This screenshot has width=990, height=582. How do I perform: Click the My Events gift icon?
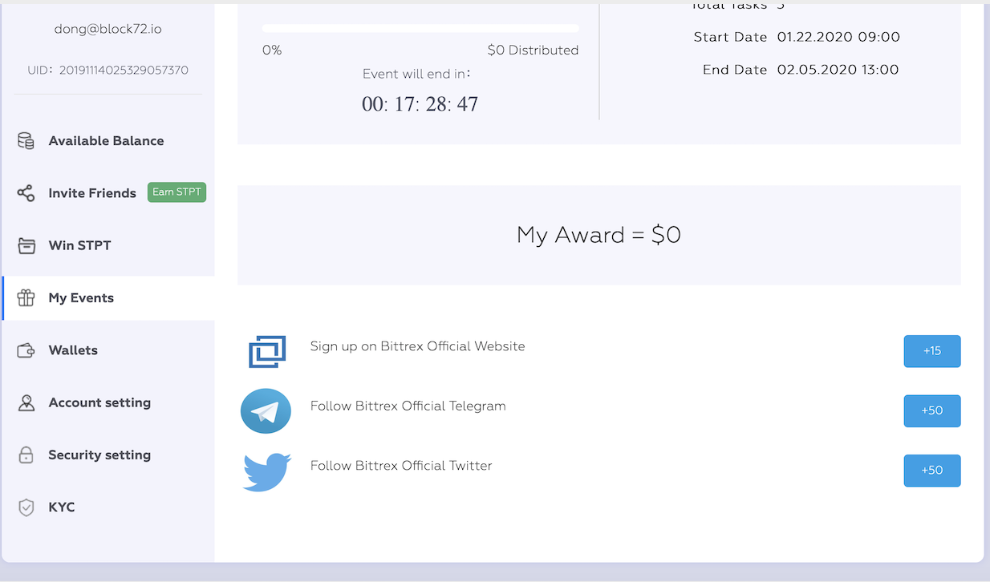coord(26,298)
